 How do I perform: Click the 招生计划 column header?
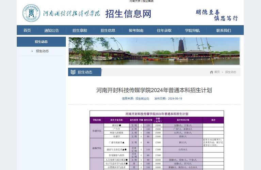tap(148, 120)
